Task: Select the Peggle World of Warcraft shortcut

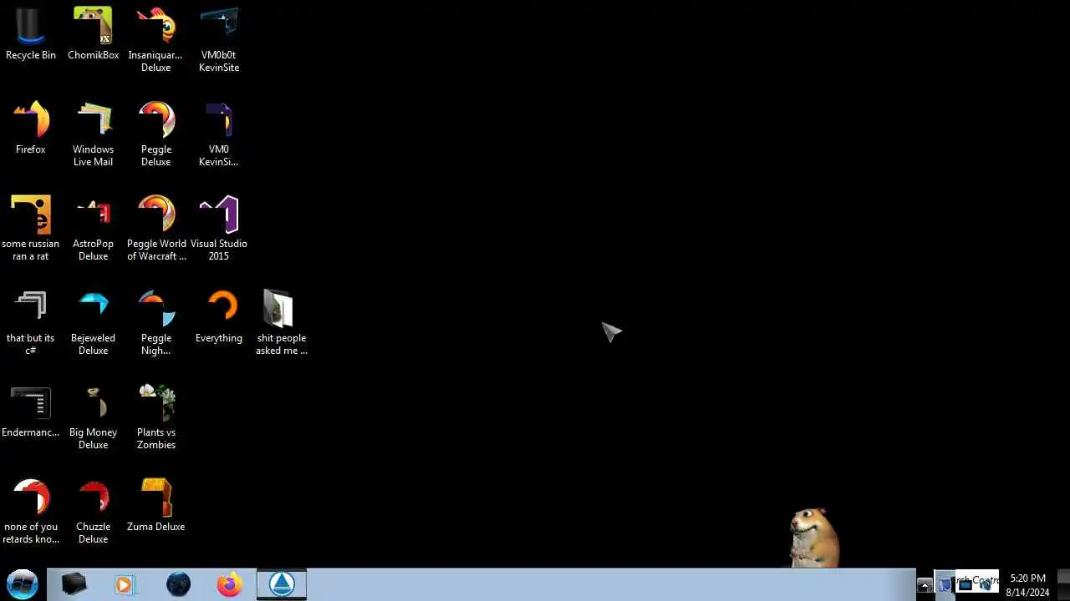Action: click(156, 229)
